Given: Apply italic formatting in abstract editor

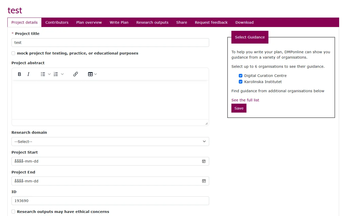Looking at the screenshot, I should (28, 74).
